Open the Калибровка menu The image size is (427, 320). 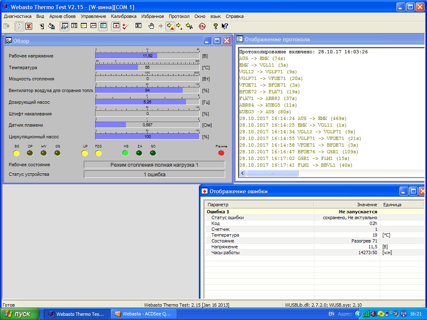tap(123, 16)
